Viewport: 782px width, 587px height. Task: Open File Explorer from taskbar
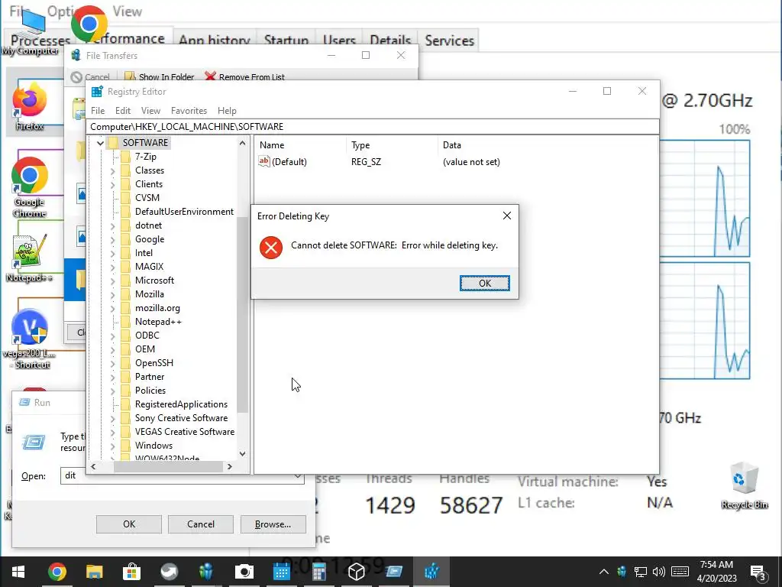pyautogui.click(x=94, y=572)
